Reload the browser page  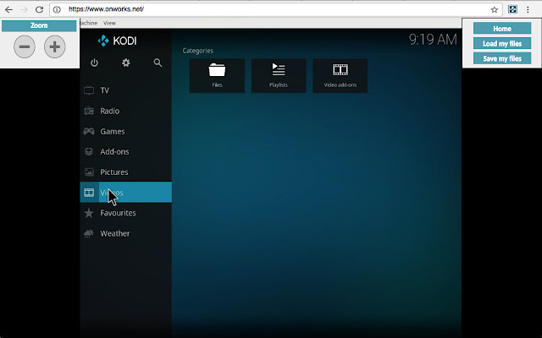click(40, 9)
